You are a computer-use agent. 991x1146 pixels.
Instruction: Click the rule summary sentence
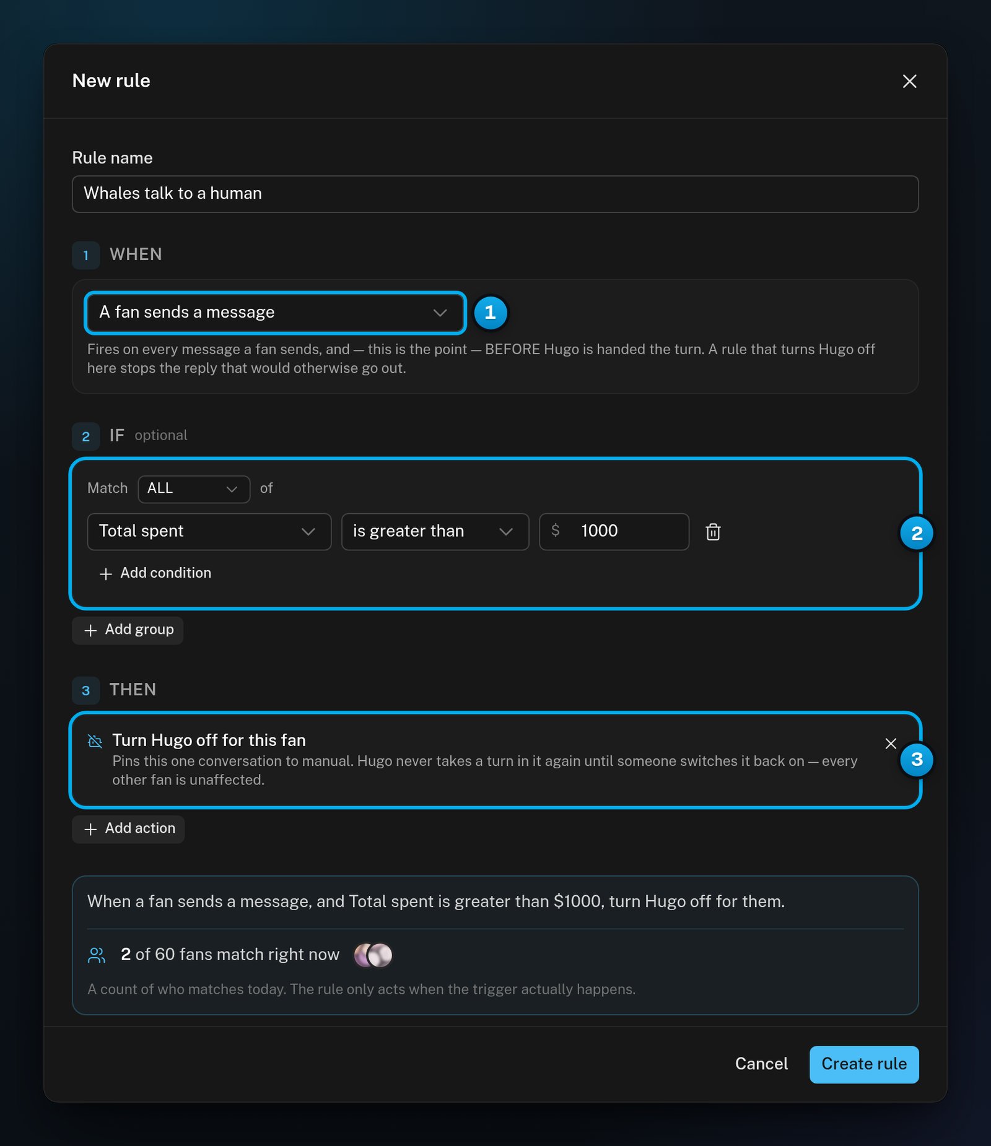pyautogui.click(x=436, y=901)
